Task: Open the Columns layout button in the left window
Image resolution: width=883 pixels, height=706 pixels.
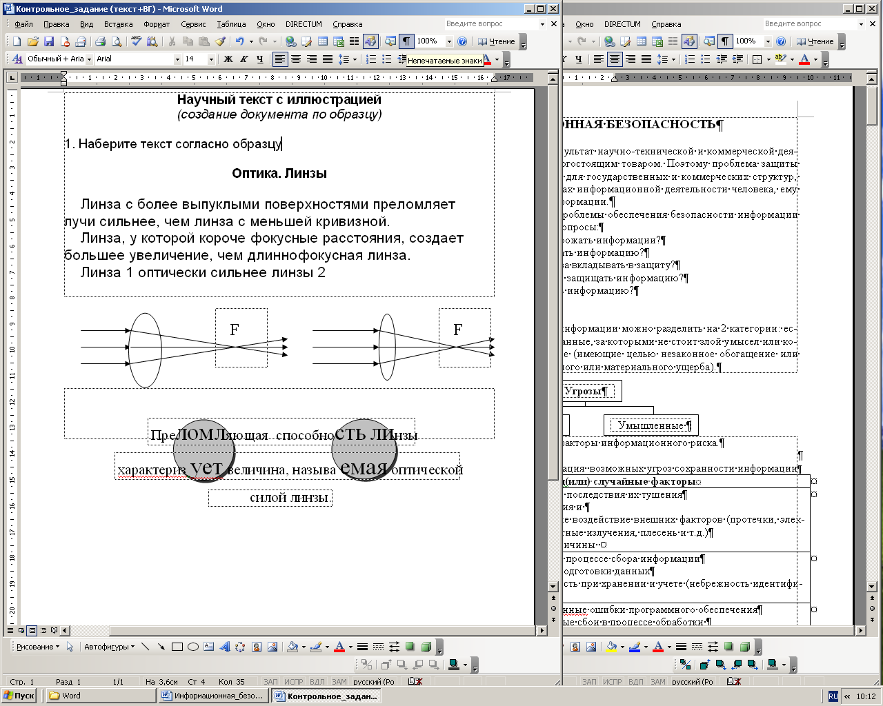Action: pyautogui.click(x=355, y=41)
